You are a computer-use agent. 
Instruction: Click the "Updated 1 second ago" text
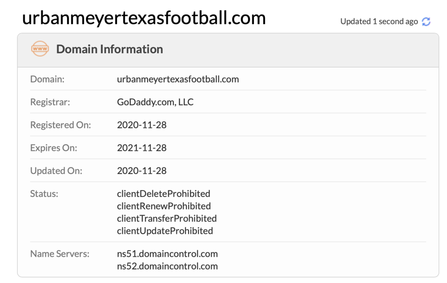coord(379,21)
